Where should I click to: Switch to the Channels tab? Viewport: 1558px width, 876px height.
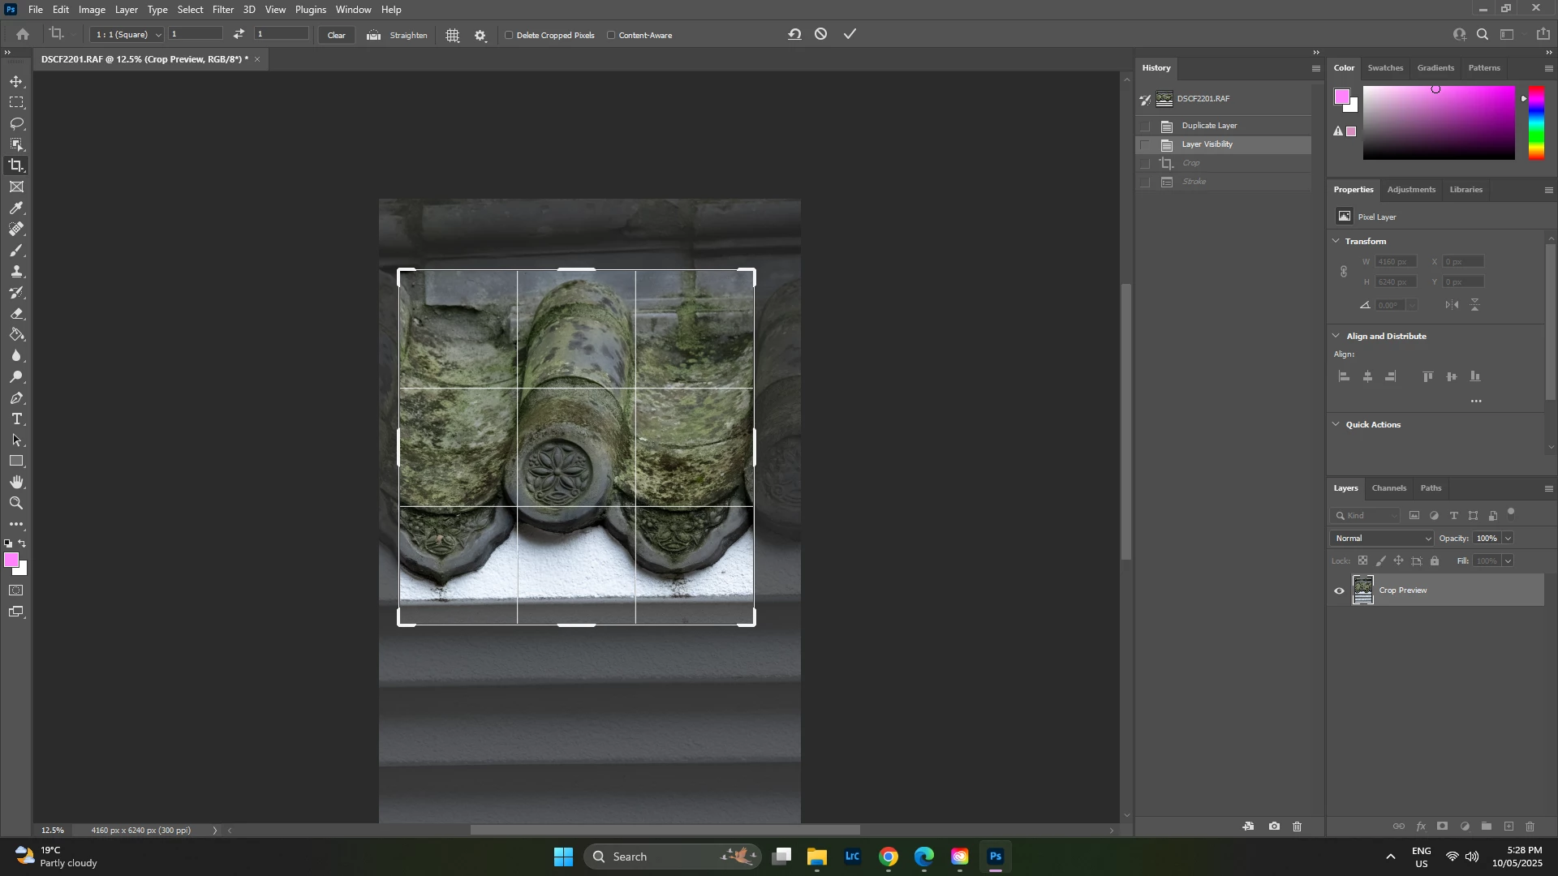pos(1388,488)
